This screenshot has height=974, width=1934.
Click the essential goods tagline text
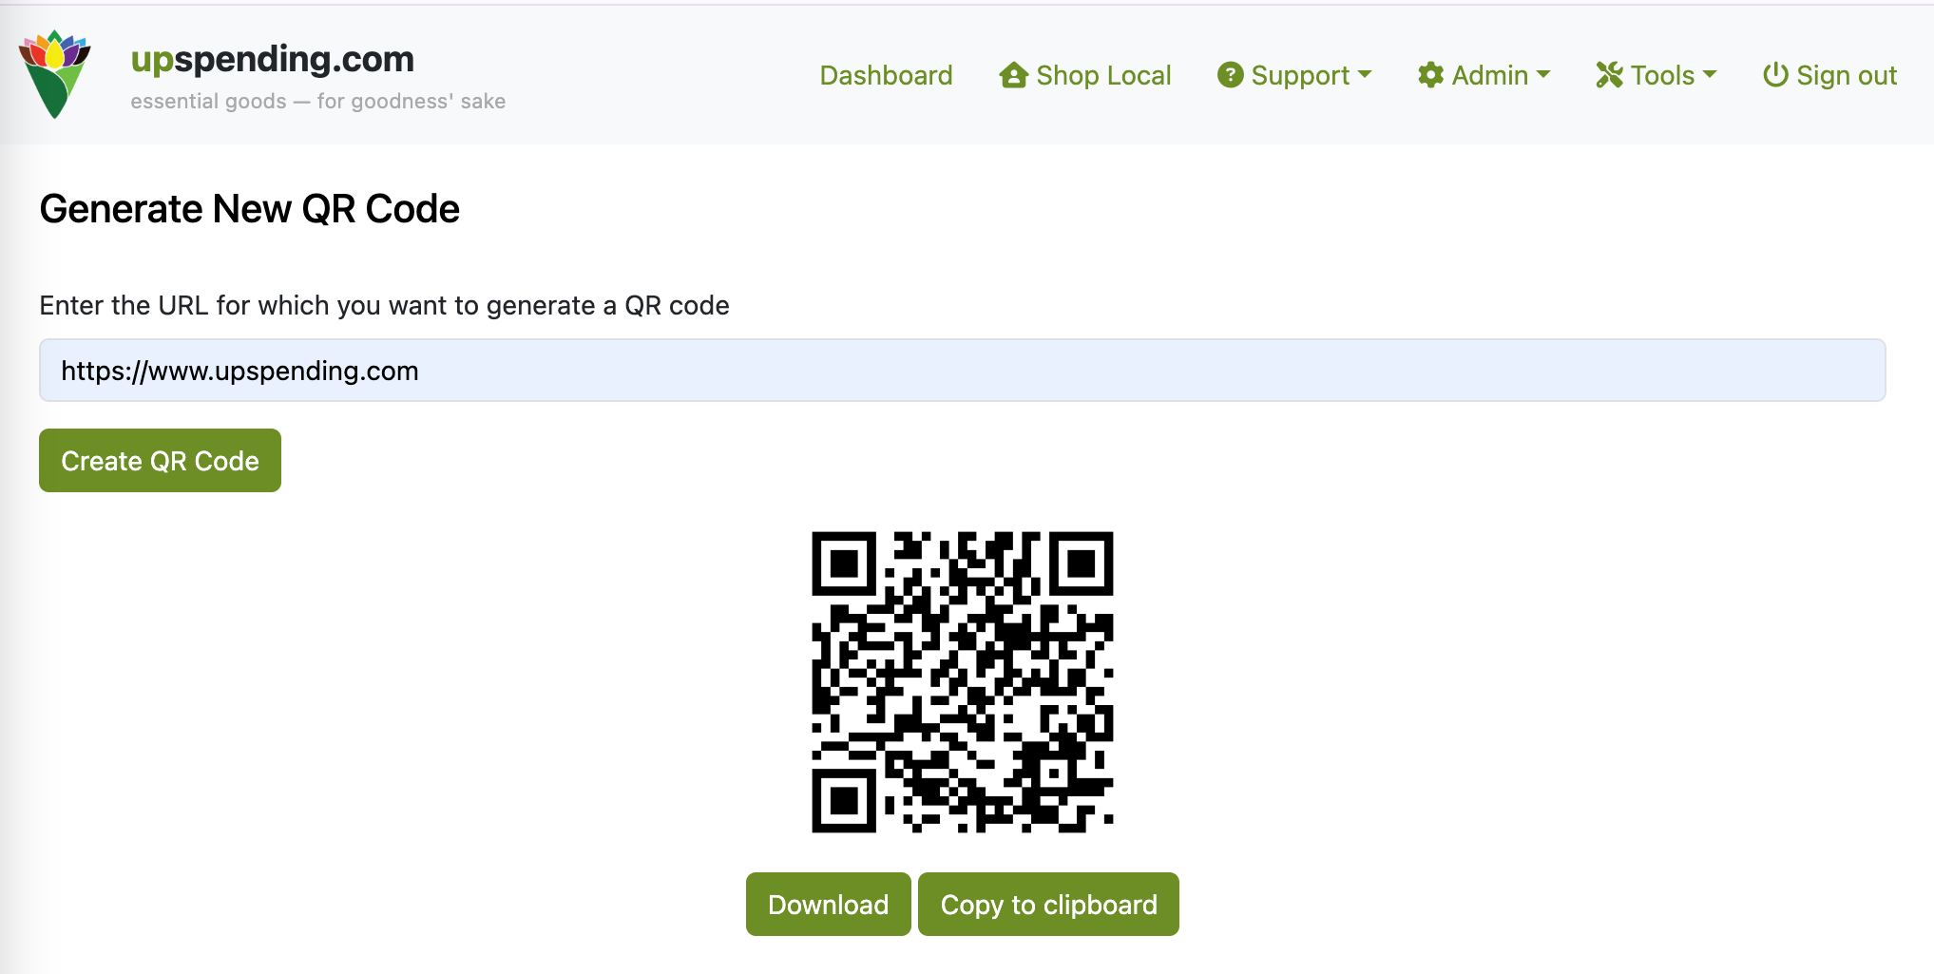click(x=318, y=102)
